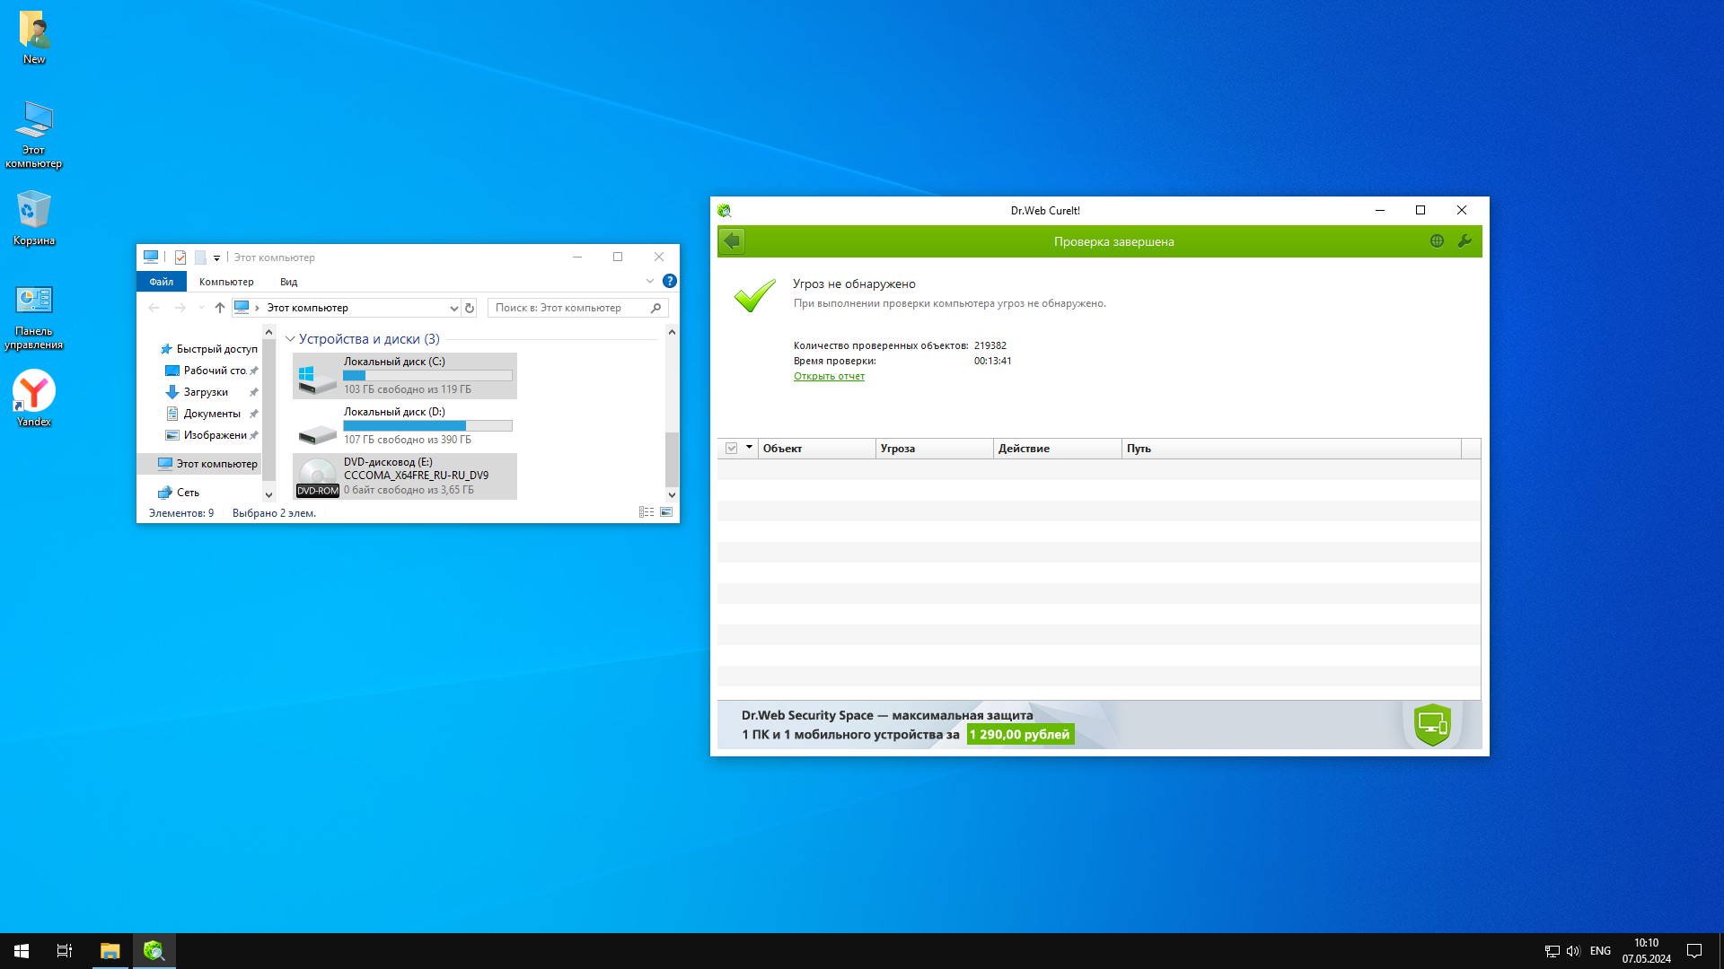1724x969 pixels.
Task: Open the Вид ribbon tab
Action: (288, 282)
